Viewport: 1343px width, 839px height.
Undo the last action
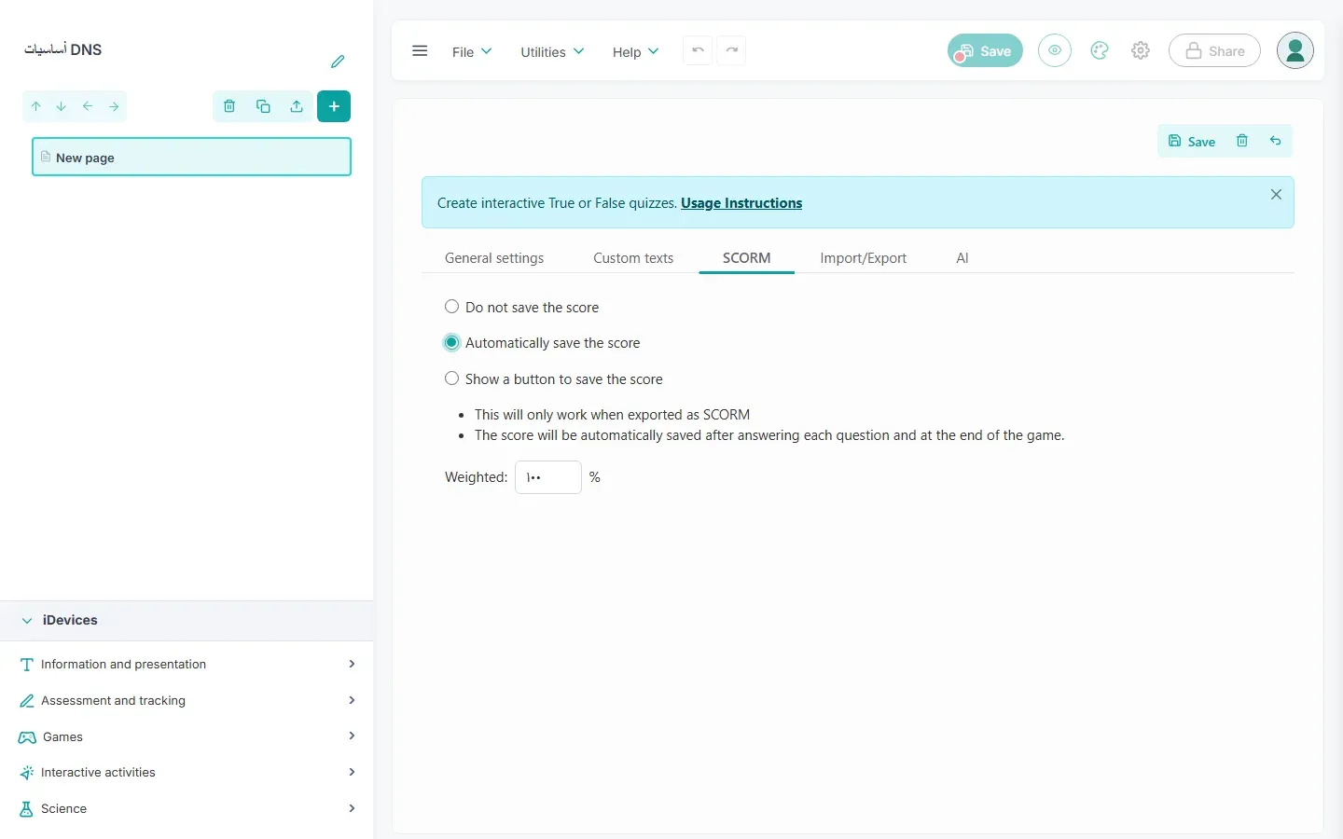point(698,50)
